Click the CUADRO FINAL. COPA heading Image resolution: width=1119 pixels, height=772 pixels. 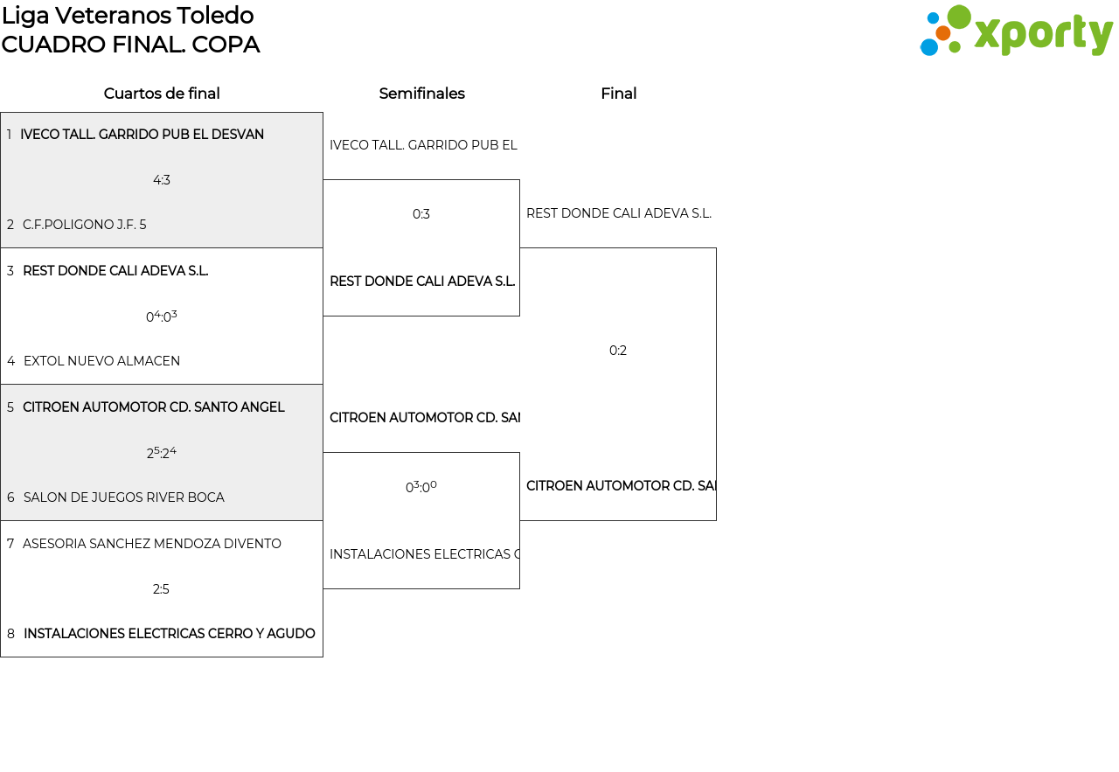(x=130, y=45)
